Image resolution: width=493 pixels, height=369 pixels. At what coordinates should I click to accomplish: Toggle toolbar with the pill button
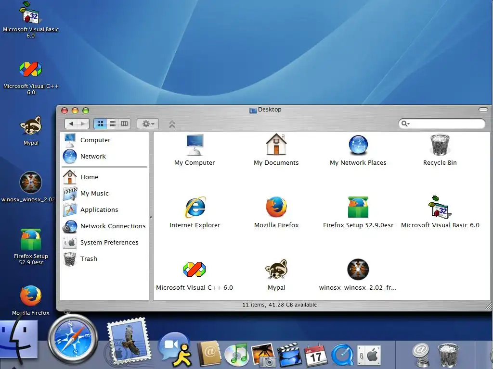coord(483,110)
